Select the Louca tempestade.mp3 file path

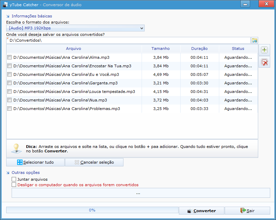(x=74, y=92)
